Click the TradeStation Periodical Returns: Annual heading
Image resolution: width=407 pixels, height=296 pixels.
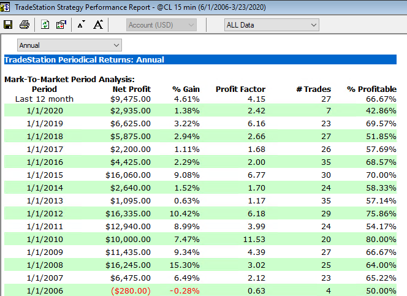click(85, 60)
